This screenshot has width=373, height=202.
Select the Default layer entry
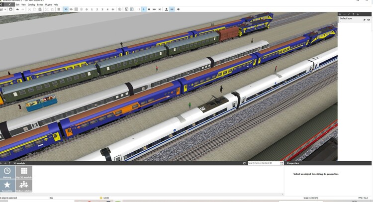coord(354,19)
